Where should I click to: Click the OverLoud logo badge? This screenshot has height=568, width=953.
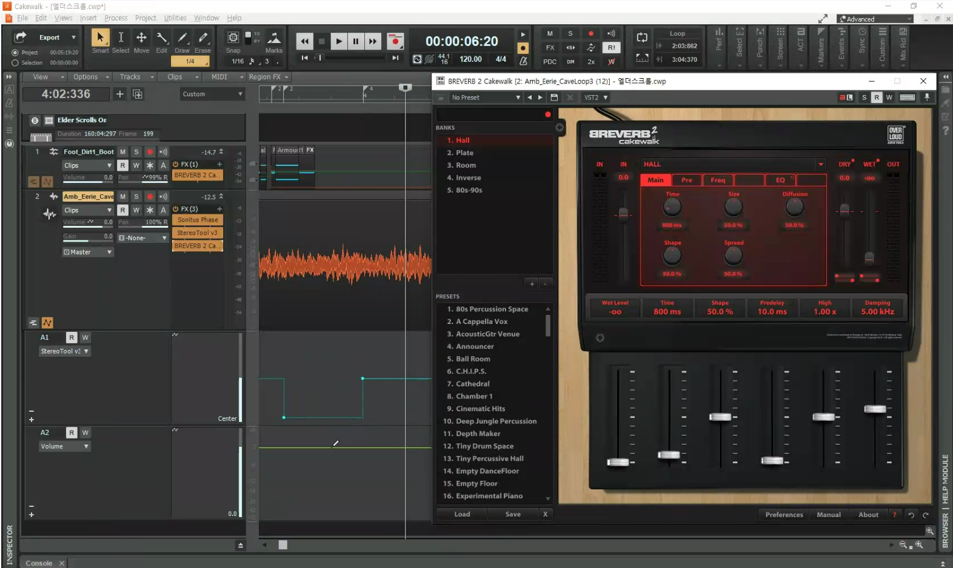point(895,134)
